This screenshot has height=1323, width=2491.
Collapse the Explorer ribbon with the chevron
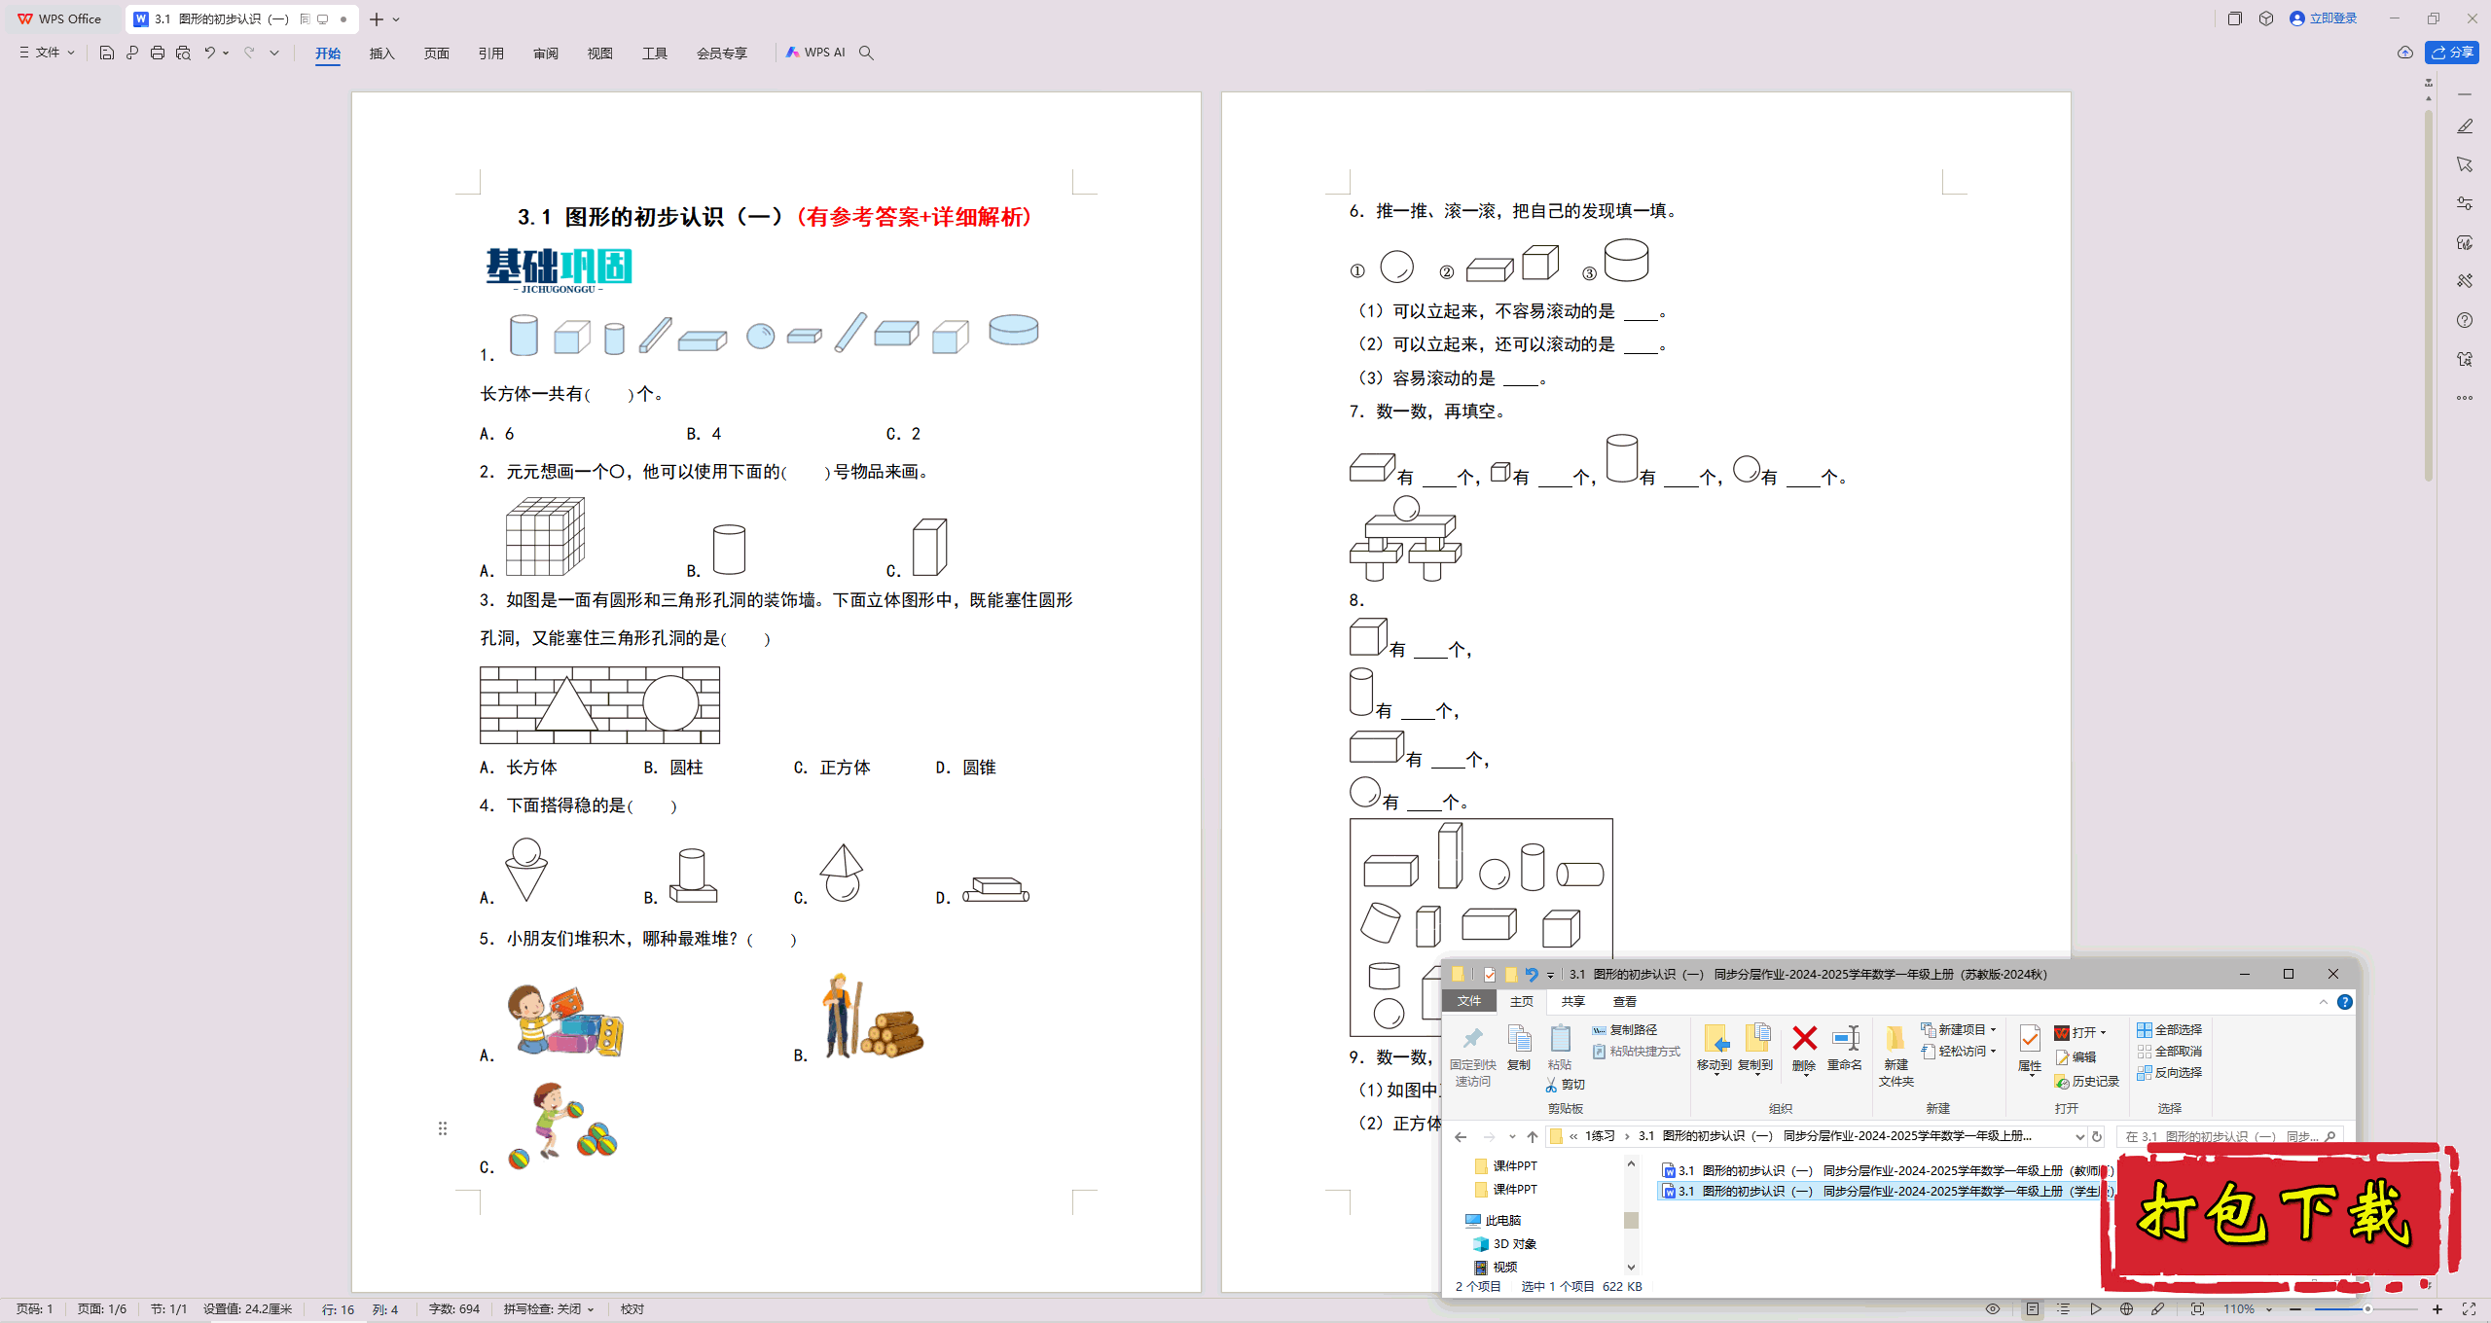[x=2324, y=1002]
